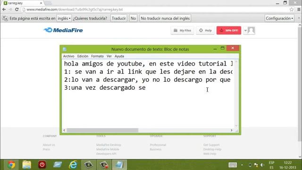Click volume icon in system tray
Viewport: 302px width, 170px height.
click(262, 165)
